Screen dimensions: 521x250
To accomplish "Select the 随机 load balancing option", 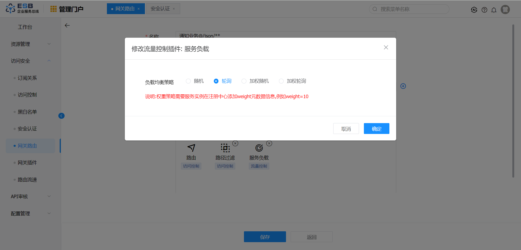I will 188,81.
